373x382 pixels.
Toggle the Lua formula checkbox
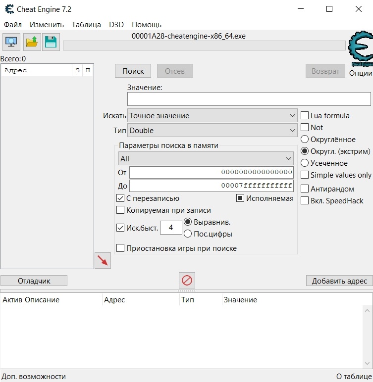(305, 115)
